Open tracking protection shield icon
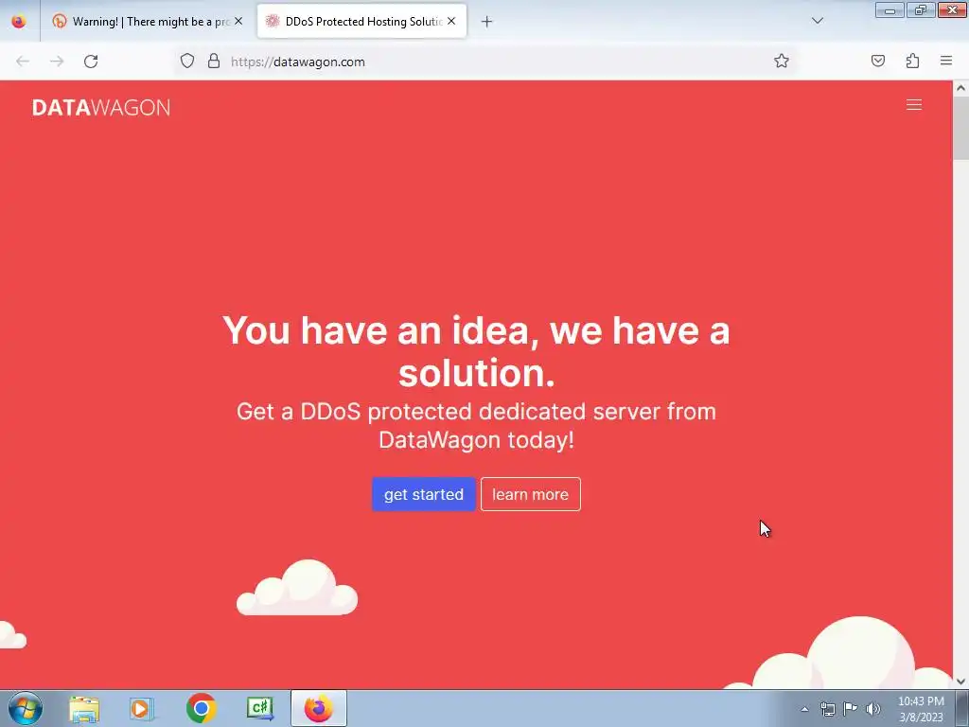 187,62
